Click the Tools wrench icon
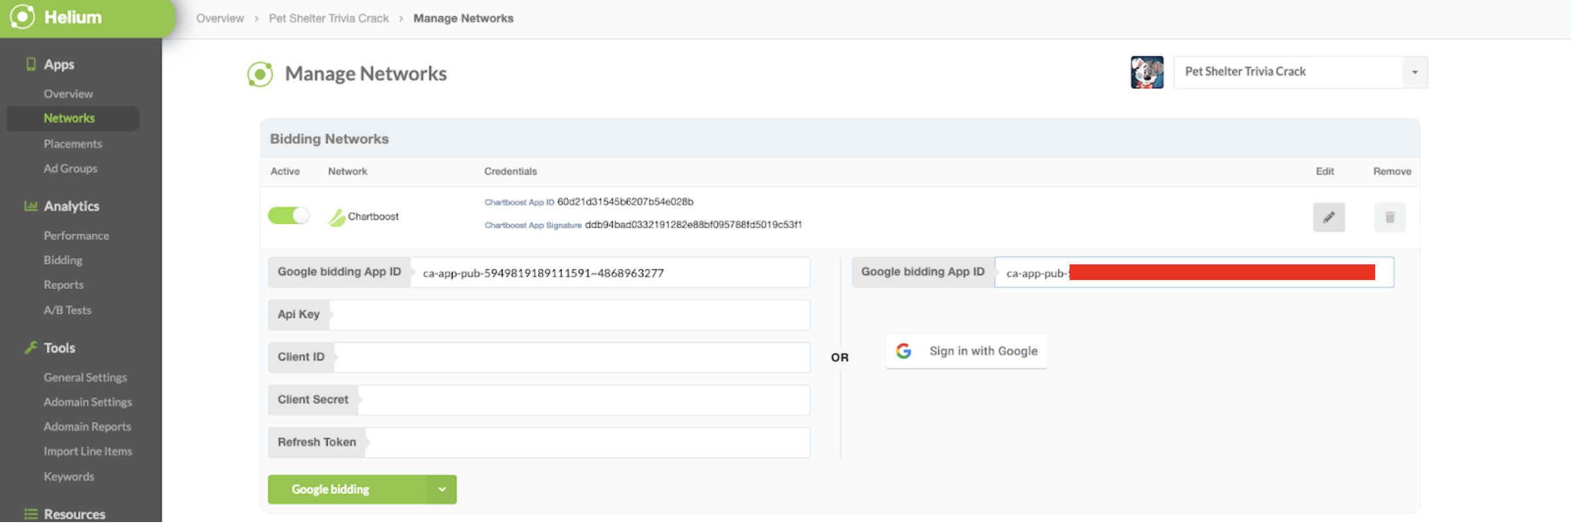Image resolution: width=1575 pixels, height=526 pixels. tap(31, 348)
